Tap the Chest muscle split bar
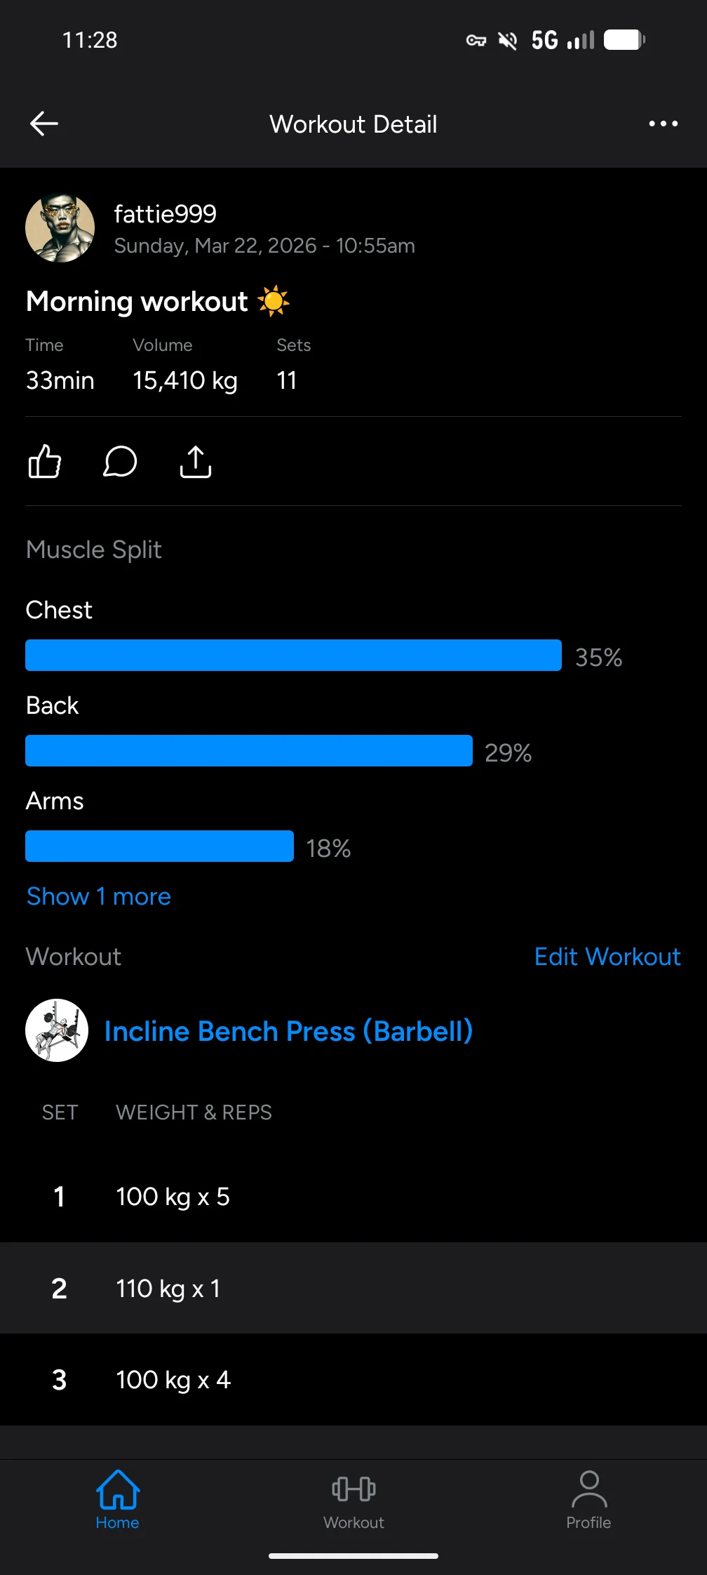 pos(293,655)
